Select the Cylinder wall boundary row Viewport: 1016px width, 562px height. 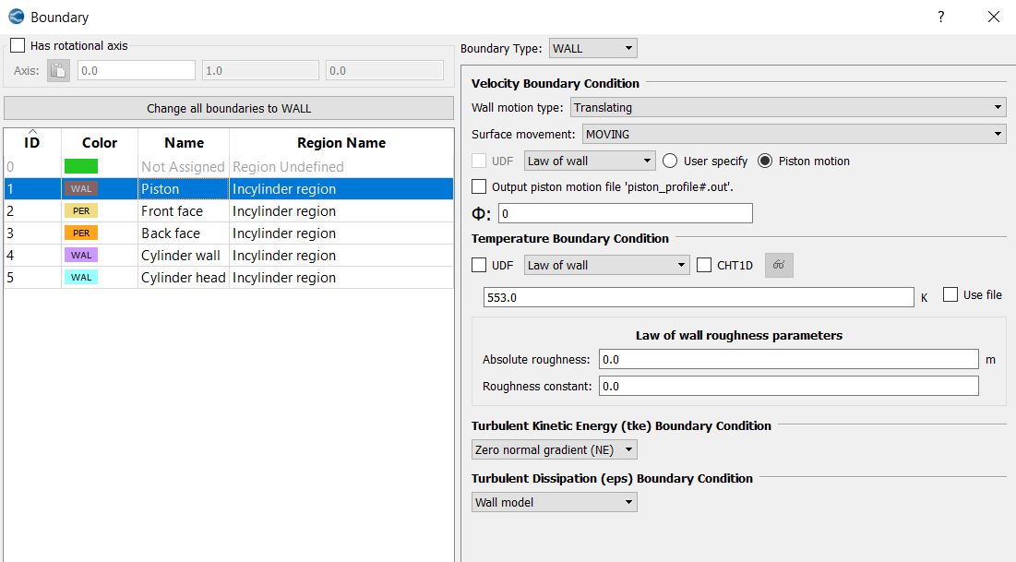pyautogui.click(x=229, y=255)
